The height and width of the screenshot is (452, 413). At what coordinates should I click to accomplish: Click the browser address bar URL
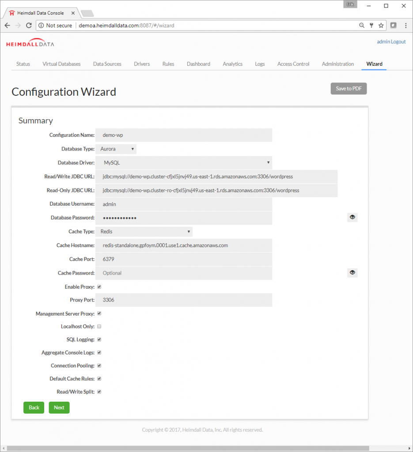(x=126, y=25)
